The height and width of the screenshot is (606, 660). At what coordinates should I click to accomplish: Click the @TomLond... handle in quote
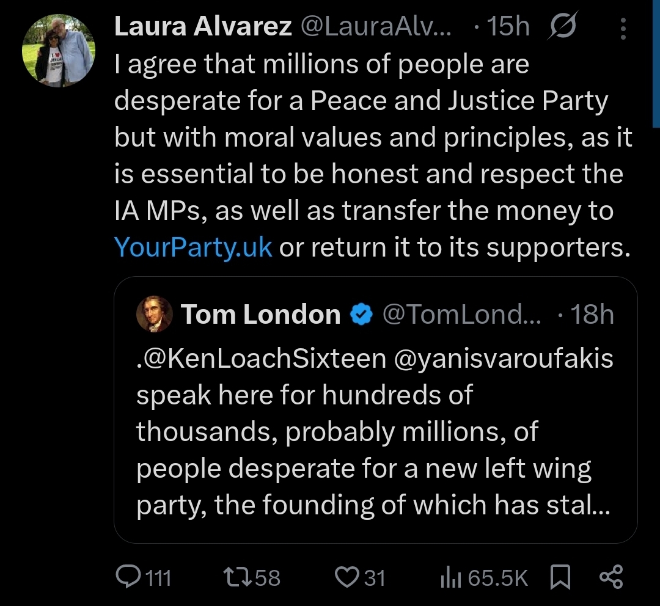coord(461,315)
